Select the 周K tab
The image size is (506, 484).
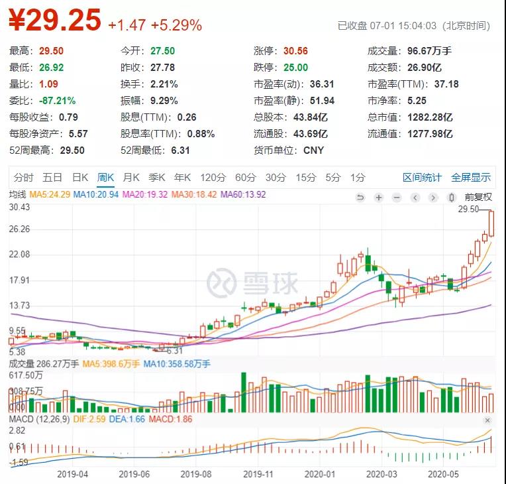coord(105,177)
